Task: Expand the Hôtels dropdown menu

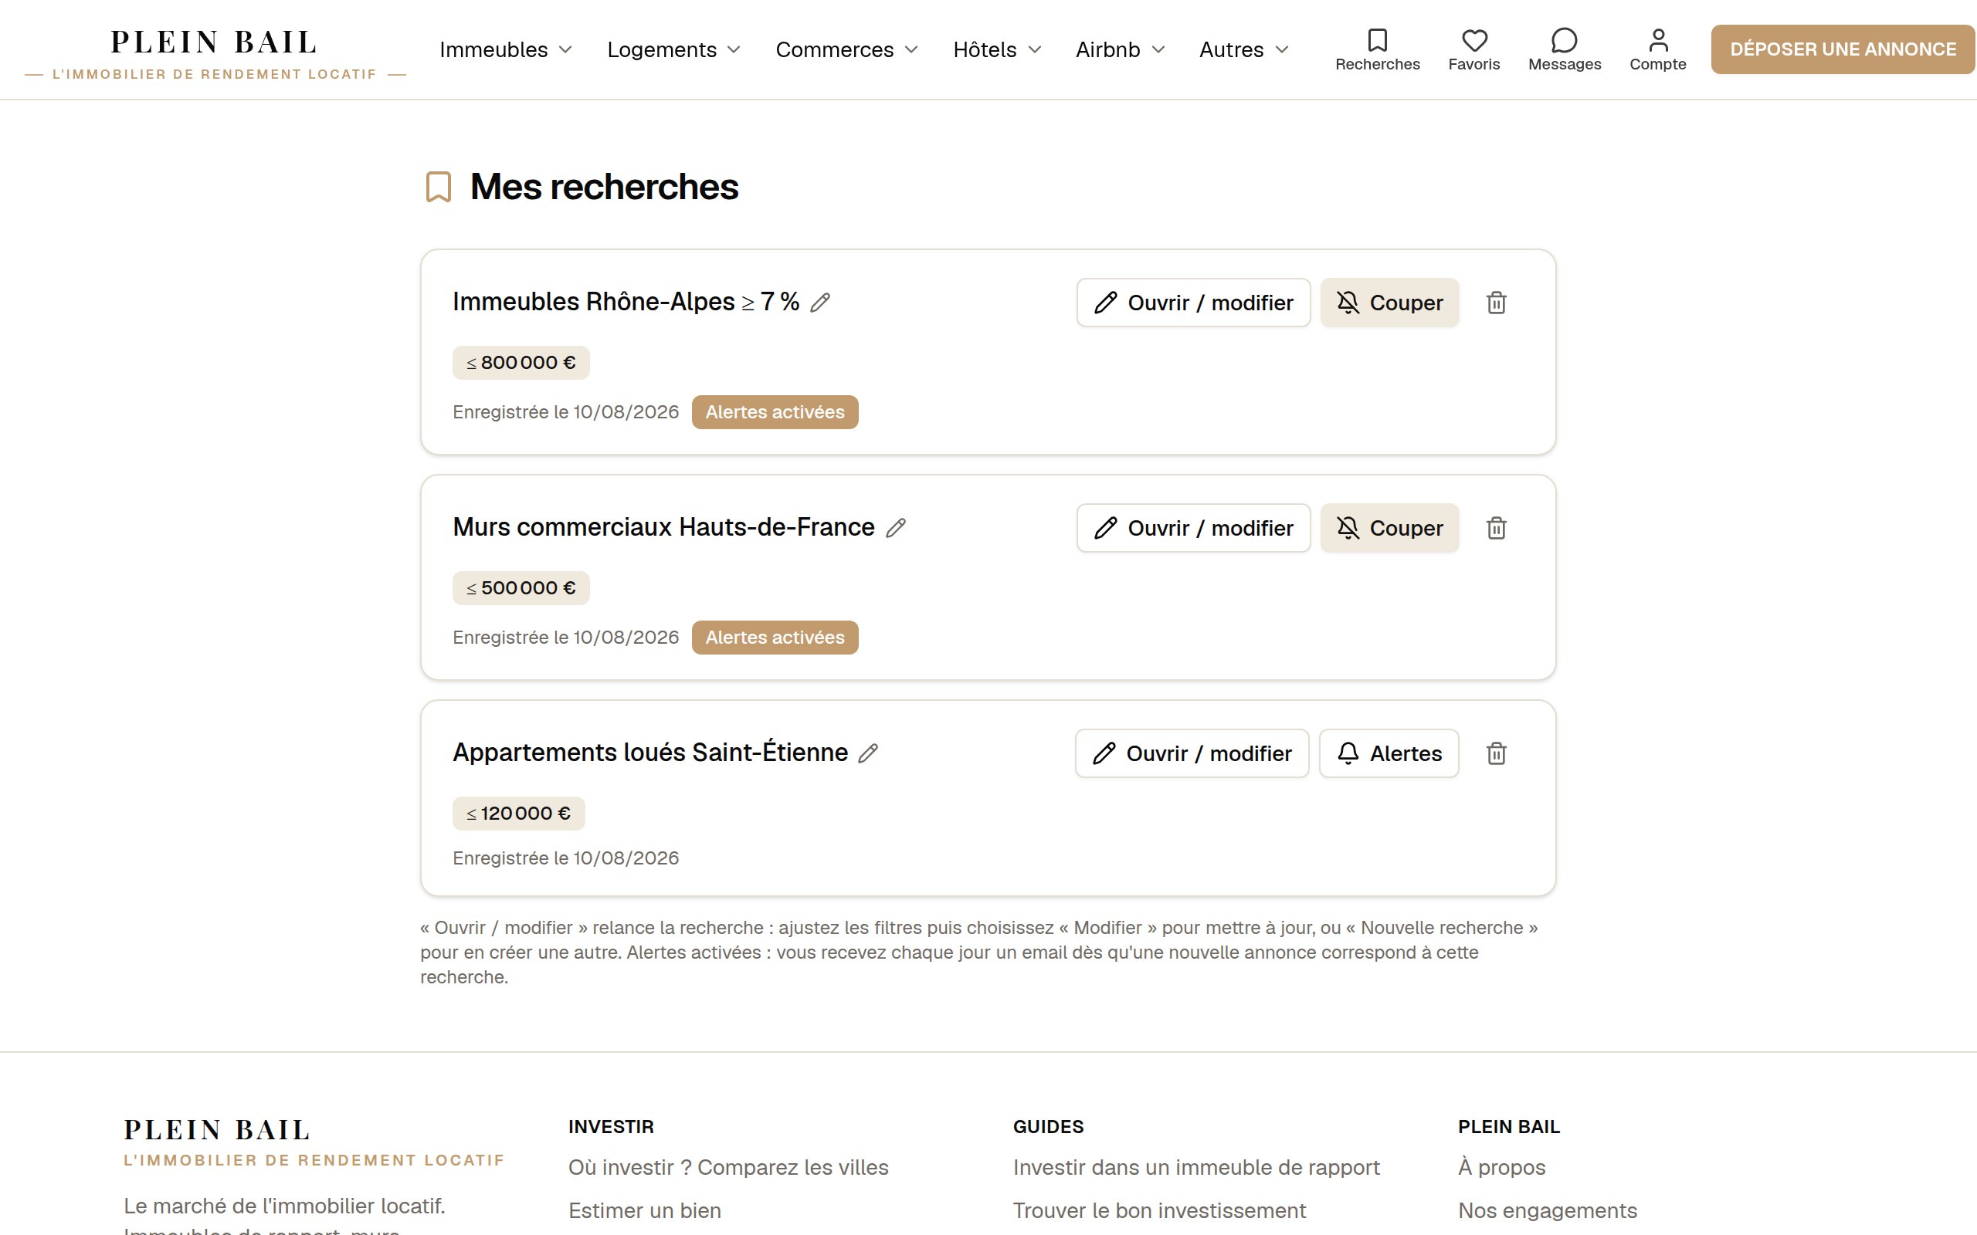Action: 998,50
